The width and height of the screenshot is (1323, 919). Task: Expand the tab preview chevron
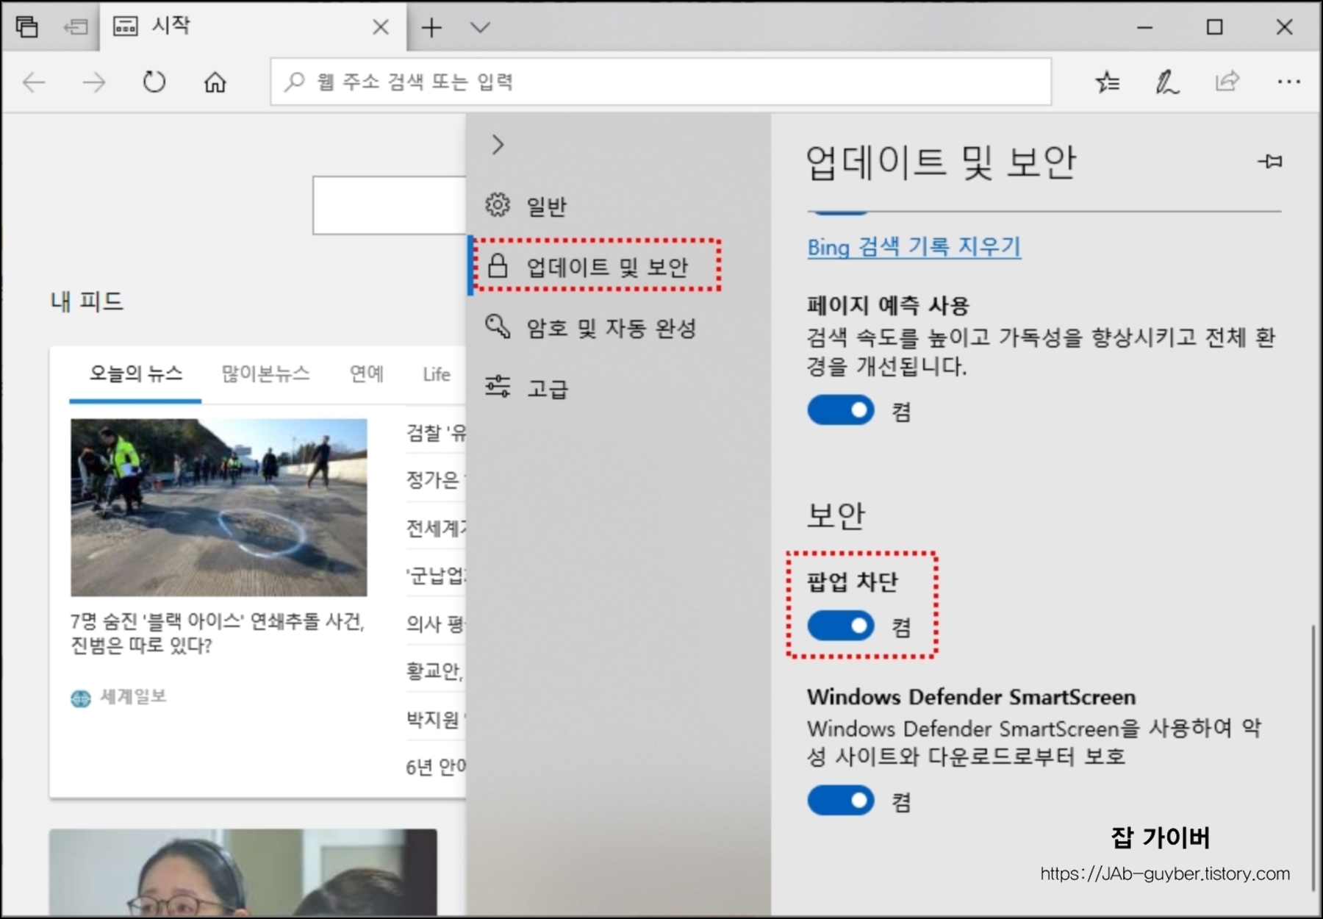(480, 28)
